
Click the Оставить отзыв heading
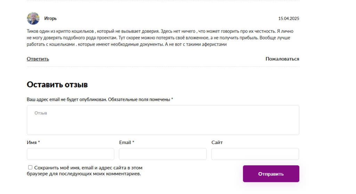(x=57, y=85)
